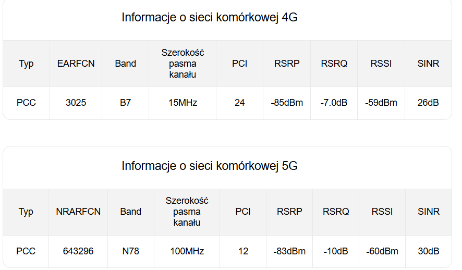Select the NRARFCN column header

(x=78, y=212)
